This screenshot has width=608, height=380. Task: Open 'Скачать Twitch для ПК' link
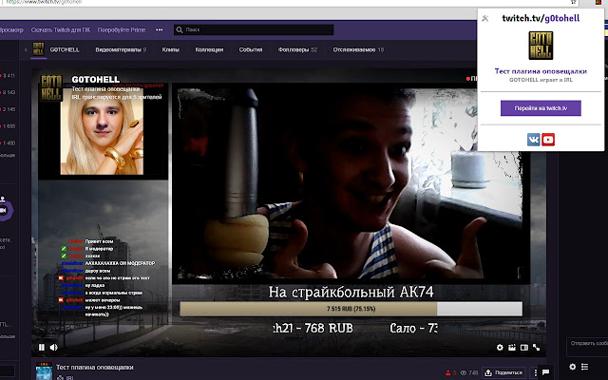coord(61,29)
